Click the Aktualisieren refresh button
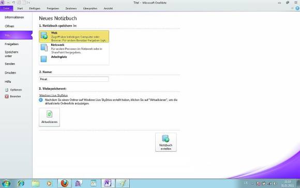The width and height of the screenshot is (300, 188). click(x=49, y=117)
